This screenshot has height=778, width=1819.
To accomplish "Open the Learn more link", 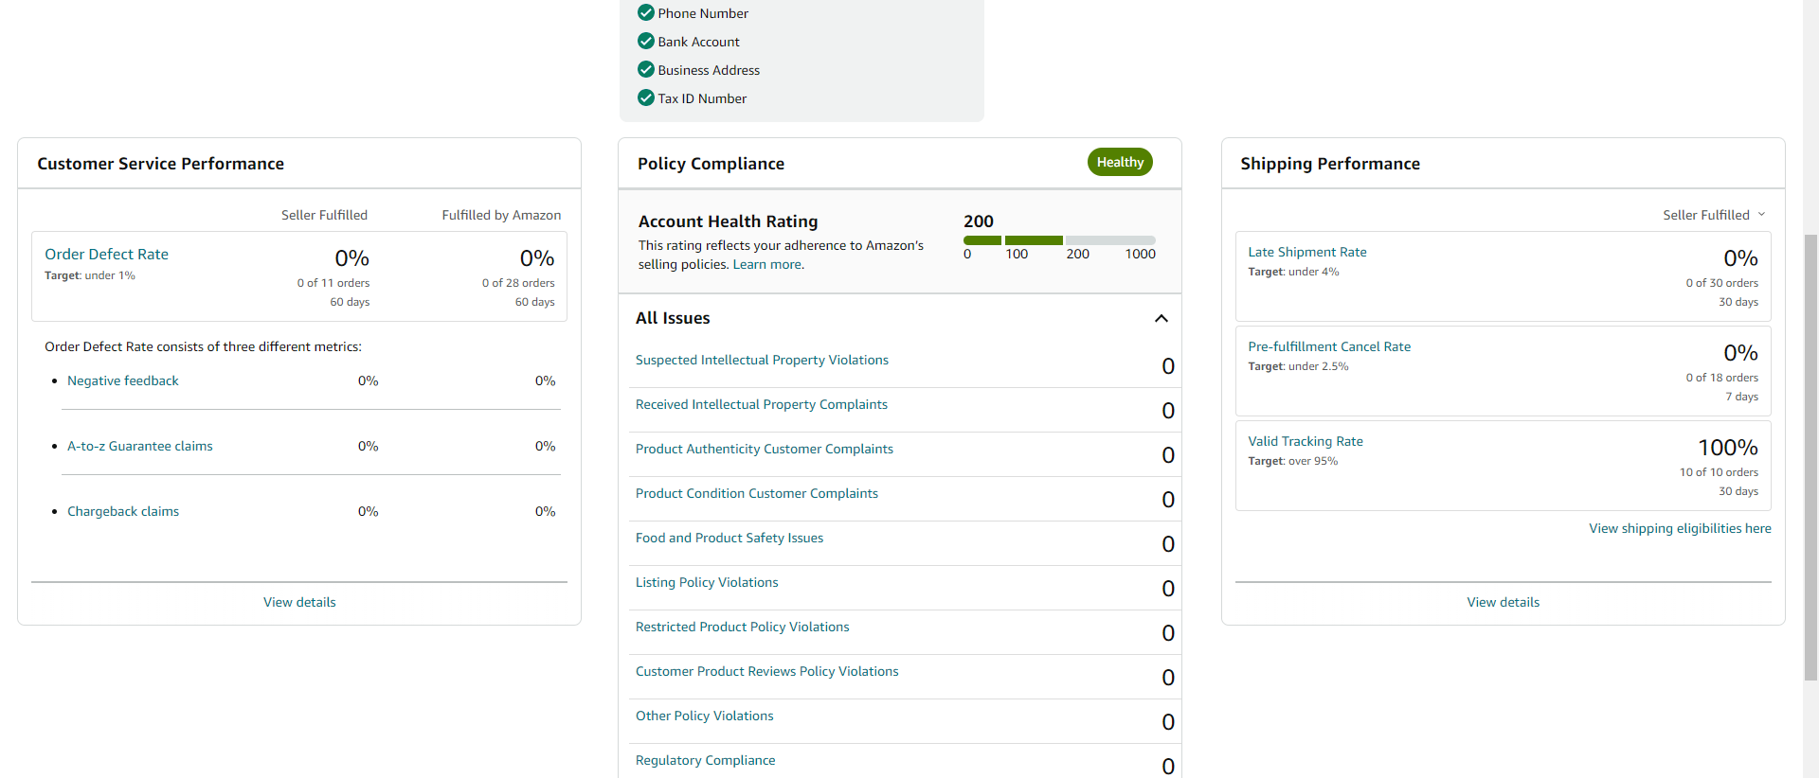I will click(768, 264).
